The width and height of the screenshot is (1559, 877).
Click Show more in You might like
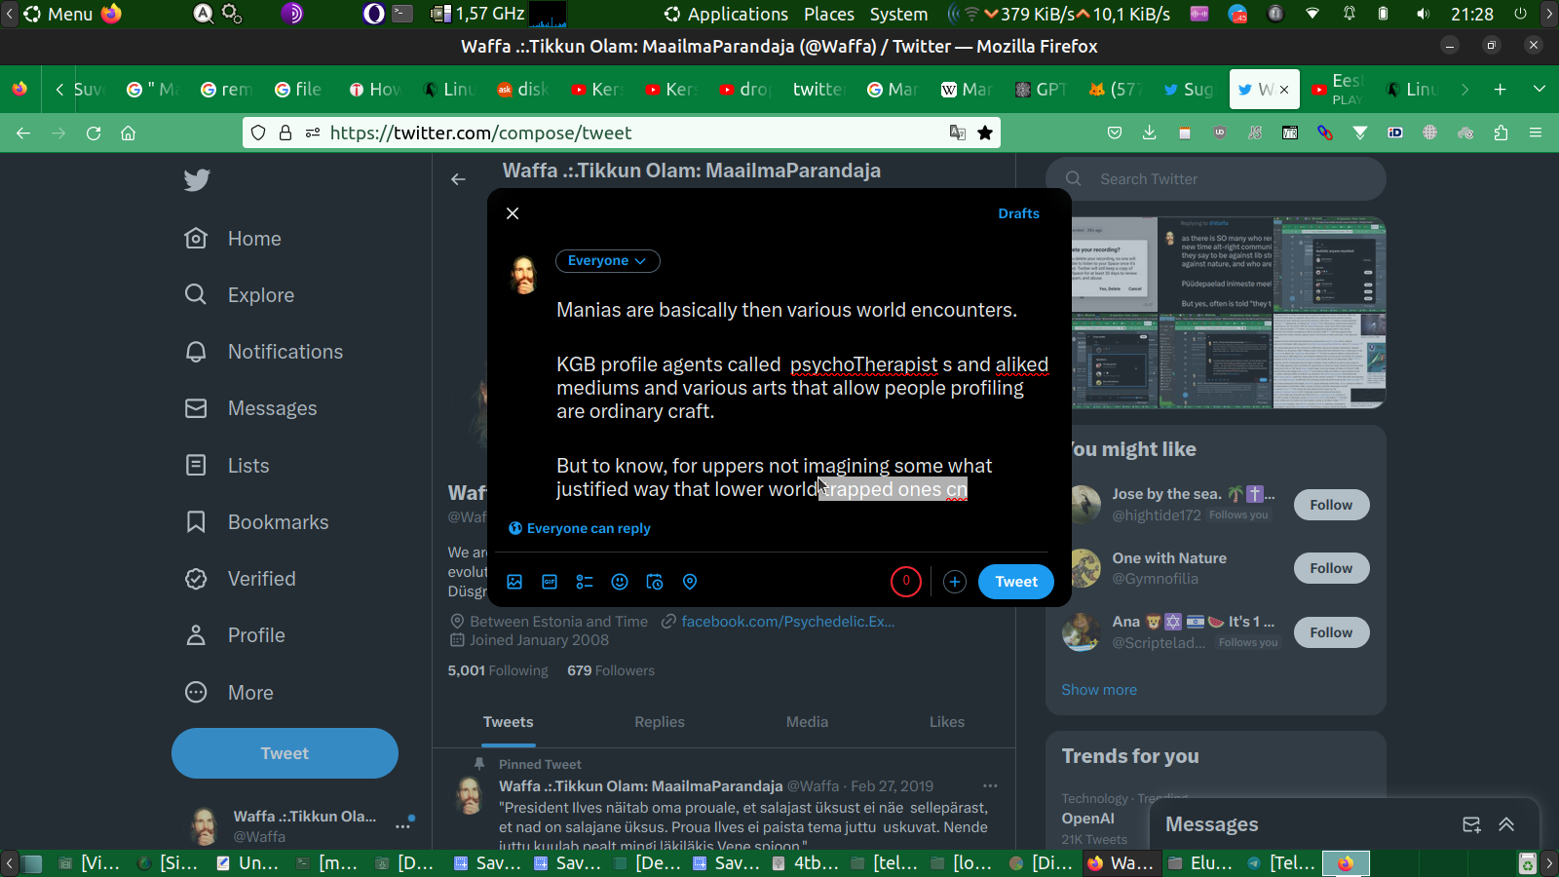1099,690
